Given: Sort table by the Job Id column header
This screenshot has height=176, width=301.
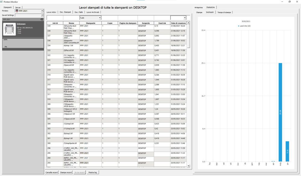Looking at the screenshot, I should pyautogui.click(x=55, y=23).
